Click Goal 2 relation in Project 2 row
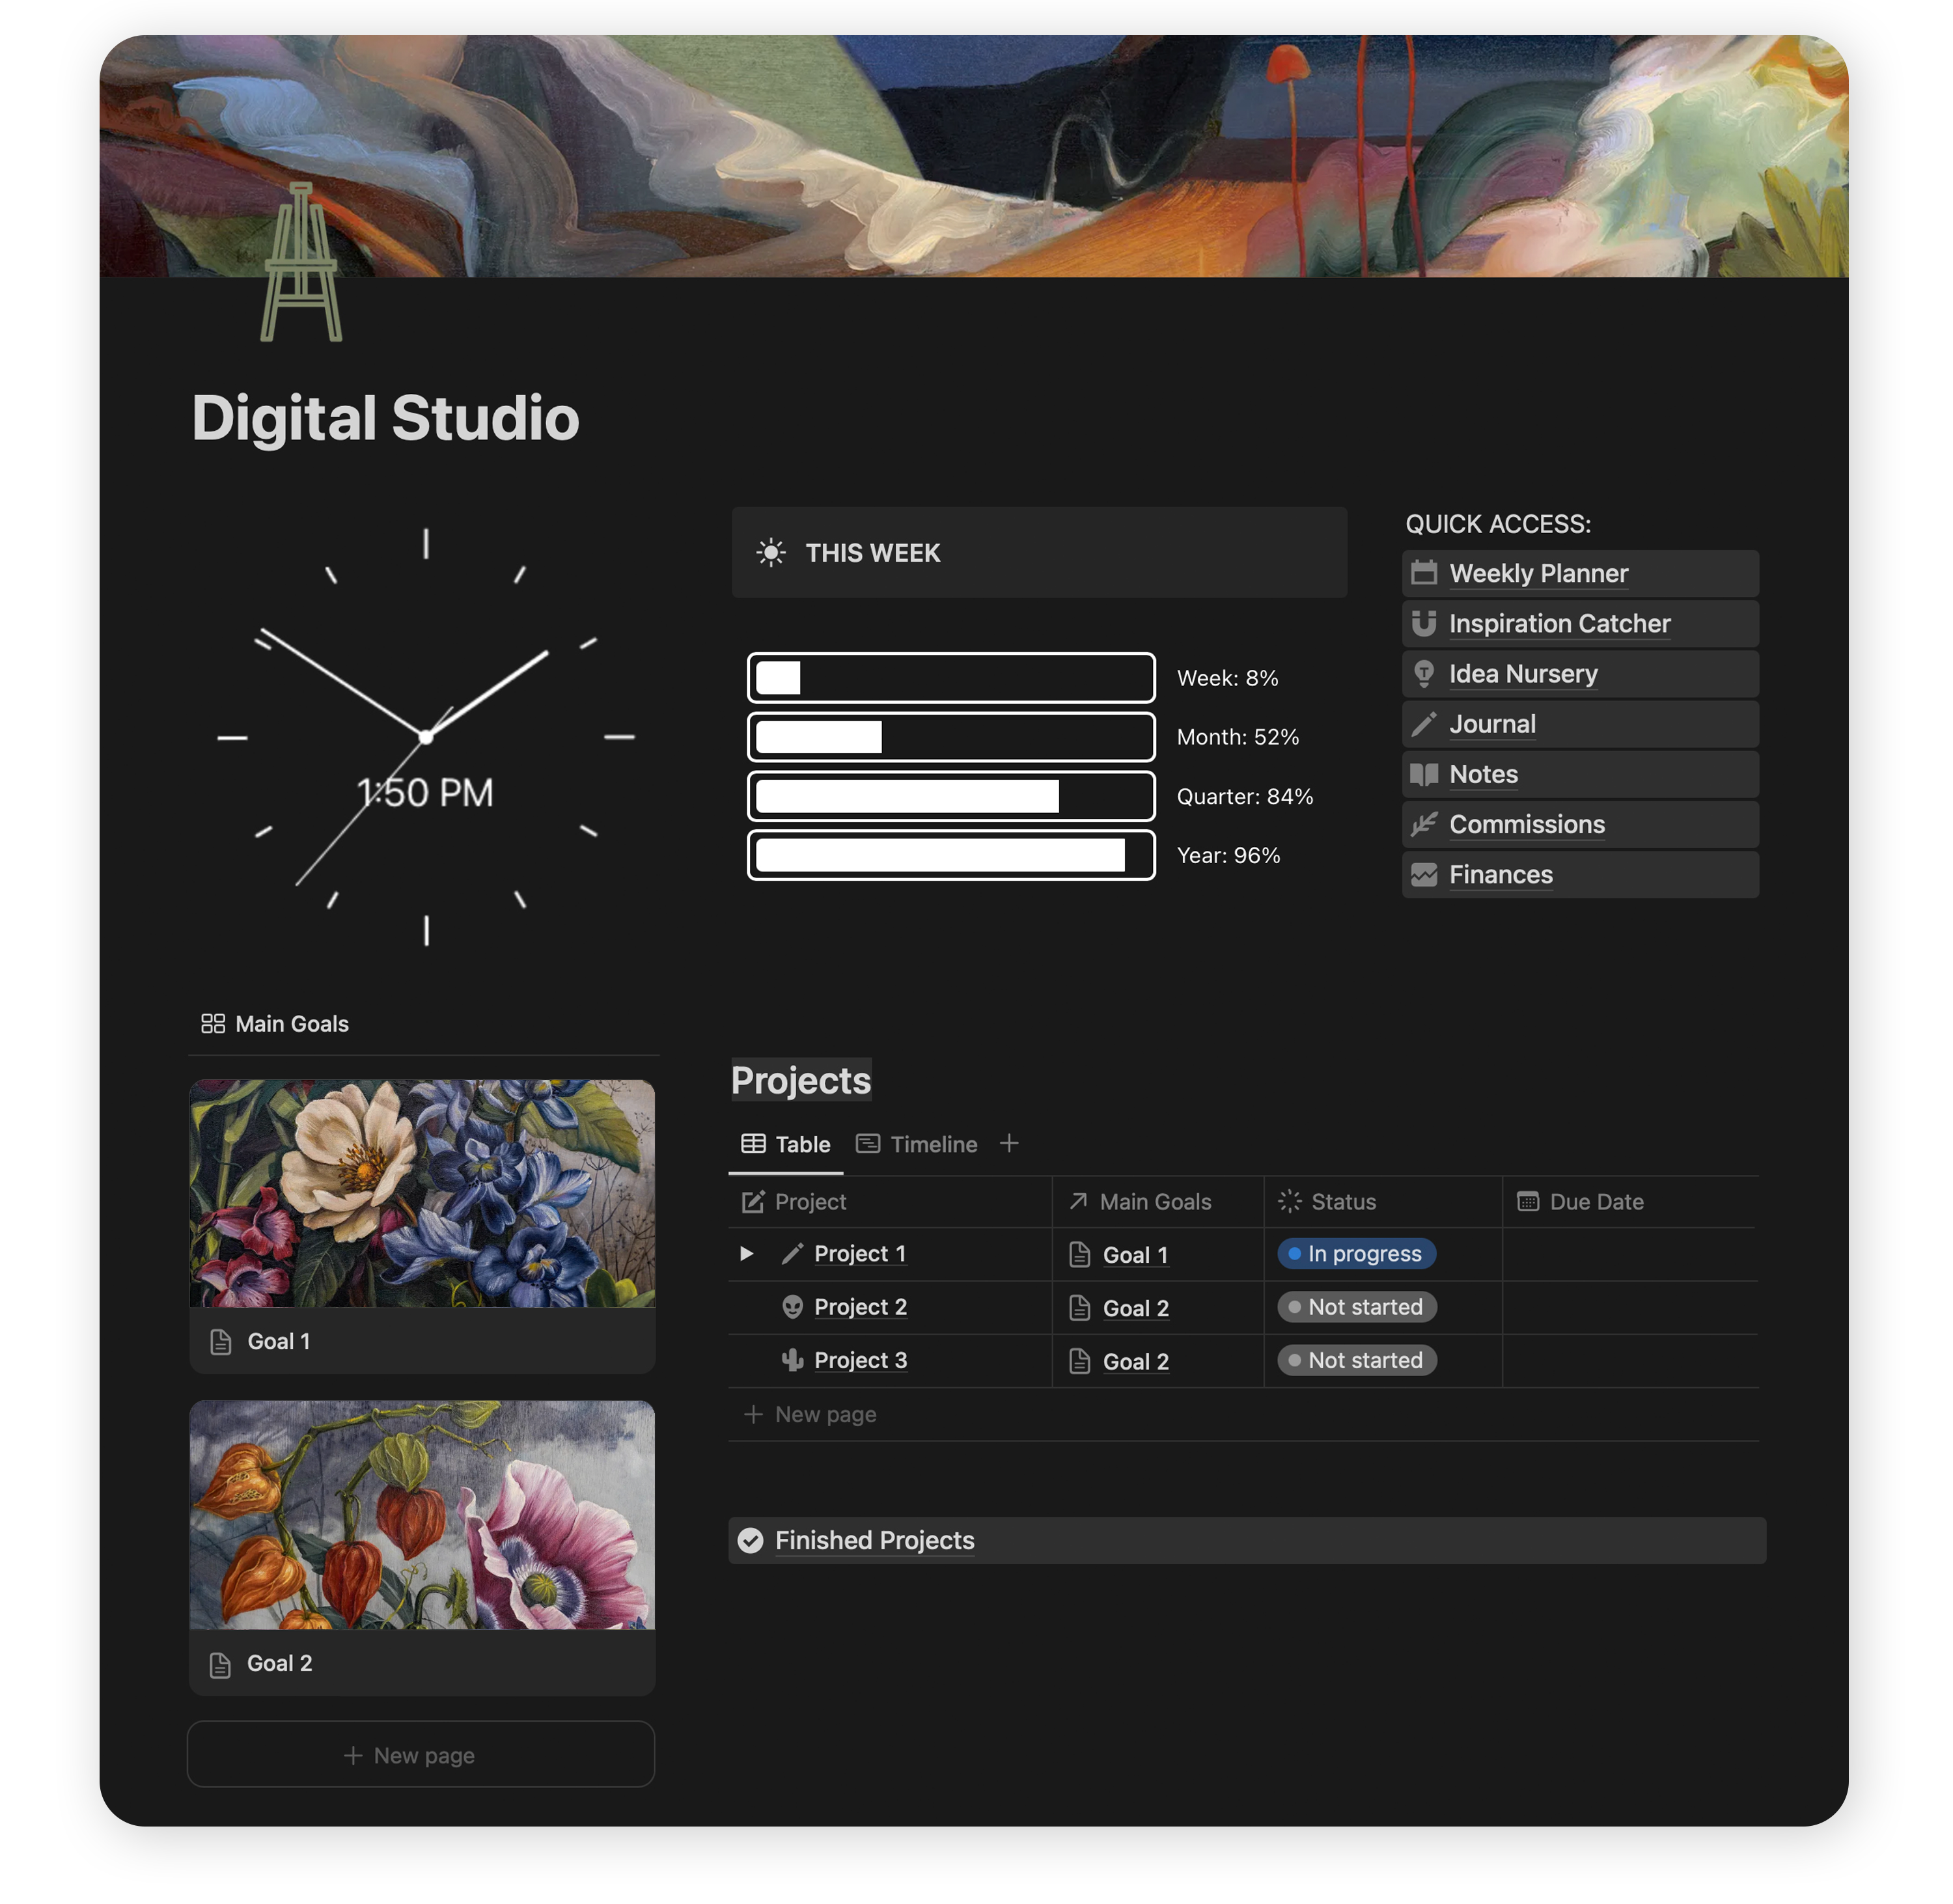The width and height of the screenshot is (1953, 1904). (1135, 1308)
